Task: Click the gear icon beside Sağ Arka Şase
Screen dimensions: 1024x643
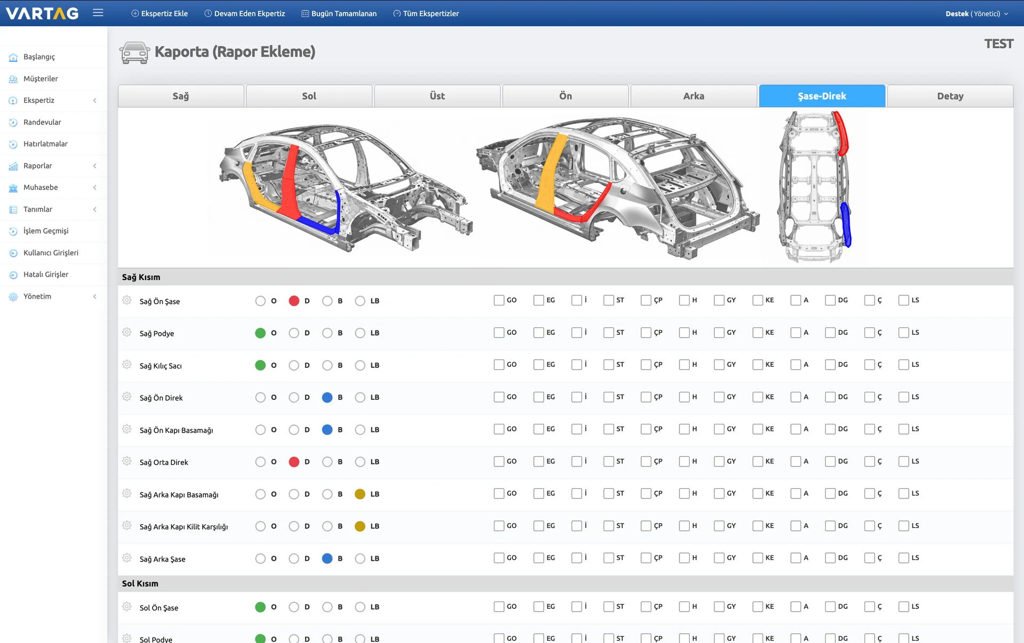Action: 127,558
